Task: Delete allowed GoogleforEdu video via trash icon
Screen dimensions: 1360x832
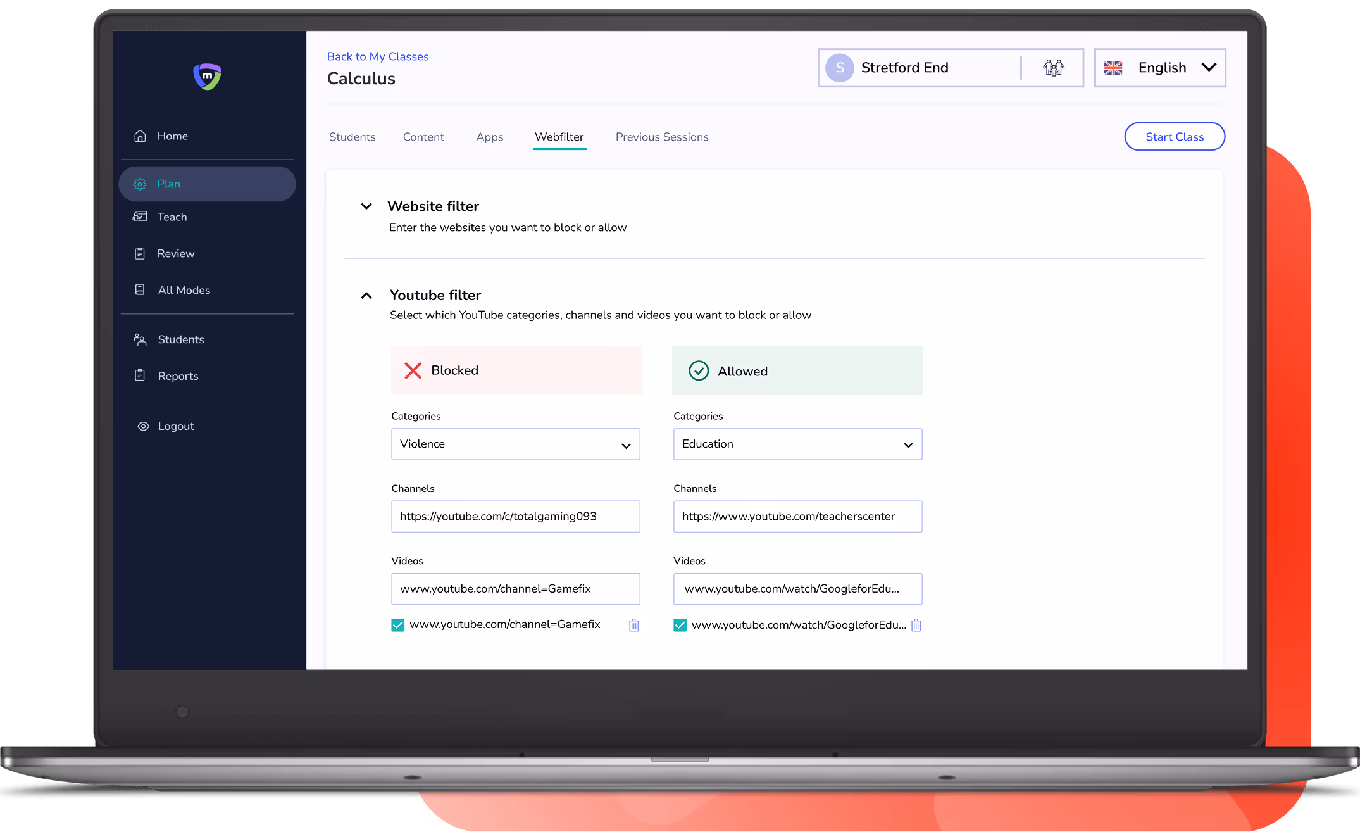Action: point(916,625)
